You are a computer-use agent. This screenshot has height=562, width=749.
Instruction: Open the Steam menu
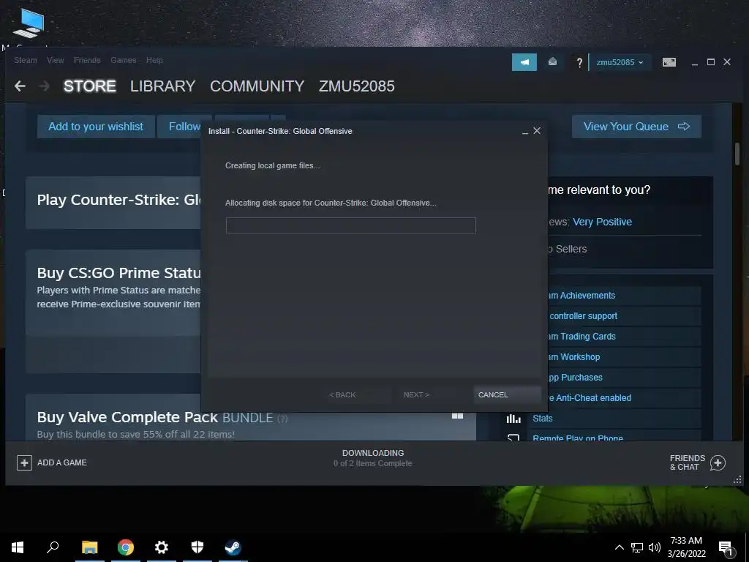pos(26,60)
